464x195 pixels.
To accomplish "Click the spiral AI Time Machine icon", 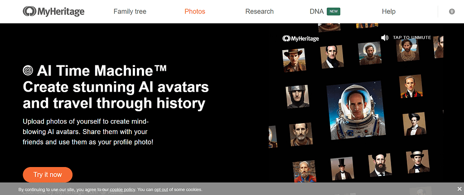I will point(28,71).
